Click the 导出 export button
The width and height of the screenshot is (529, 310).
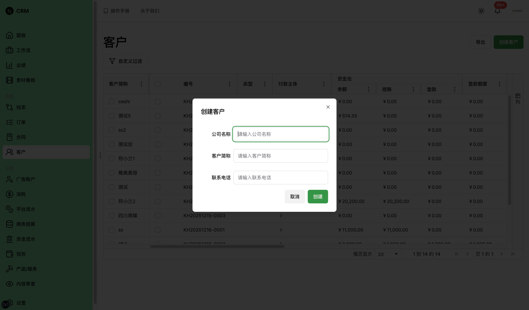click(x=480, y=42)
